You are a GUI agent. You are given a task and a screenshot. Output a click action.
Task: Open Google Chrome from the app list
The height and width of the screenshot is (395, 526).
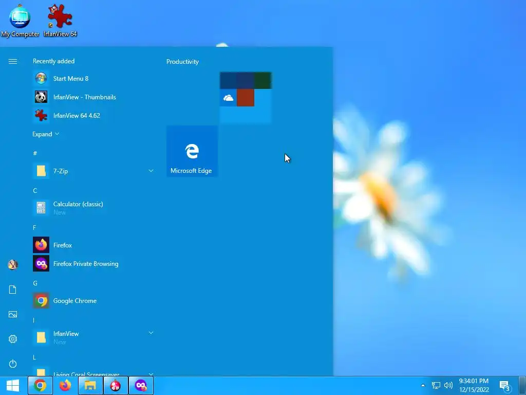pos(93,300)
